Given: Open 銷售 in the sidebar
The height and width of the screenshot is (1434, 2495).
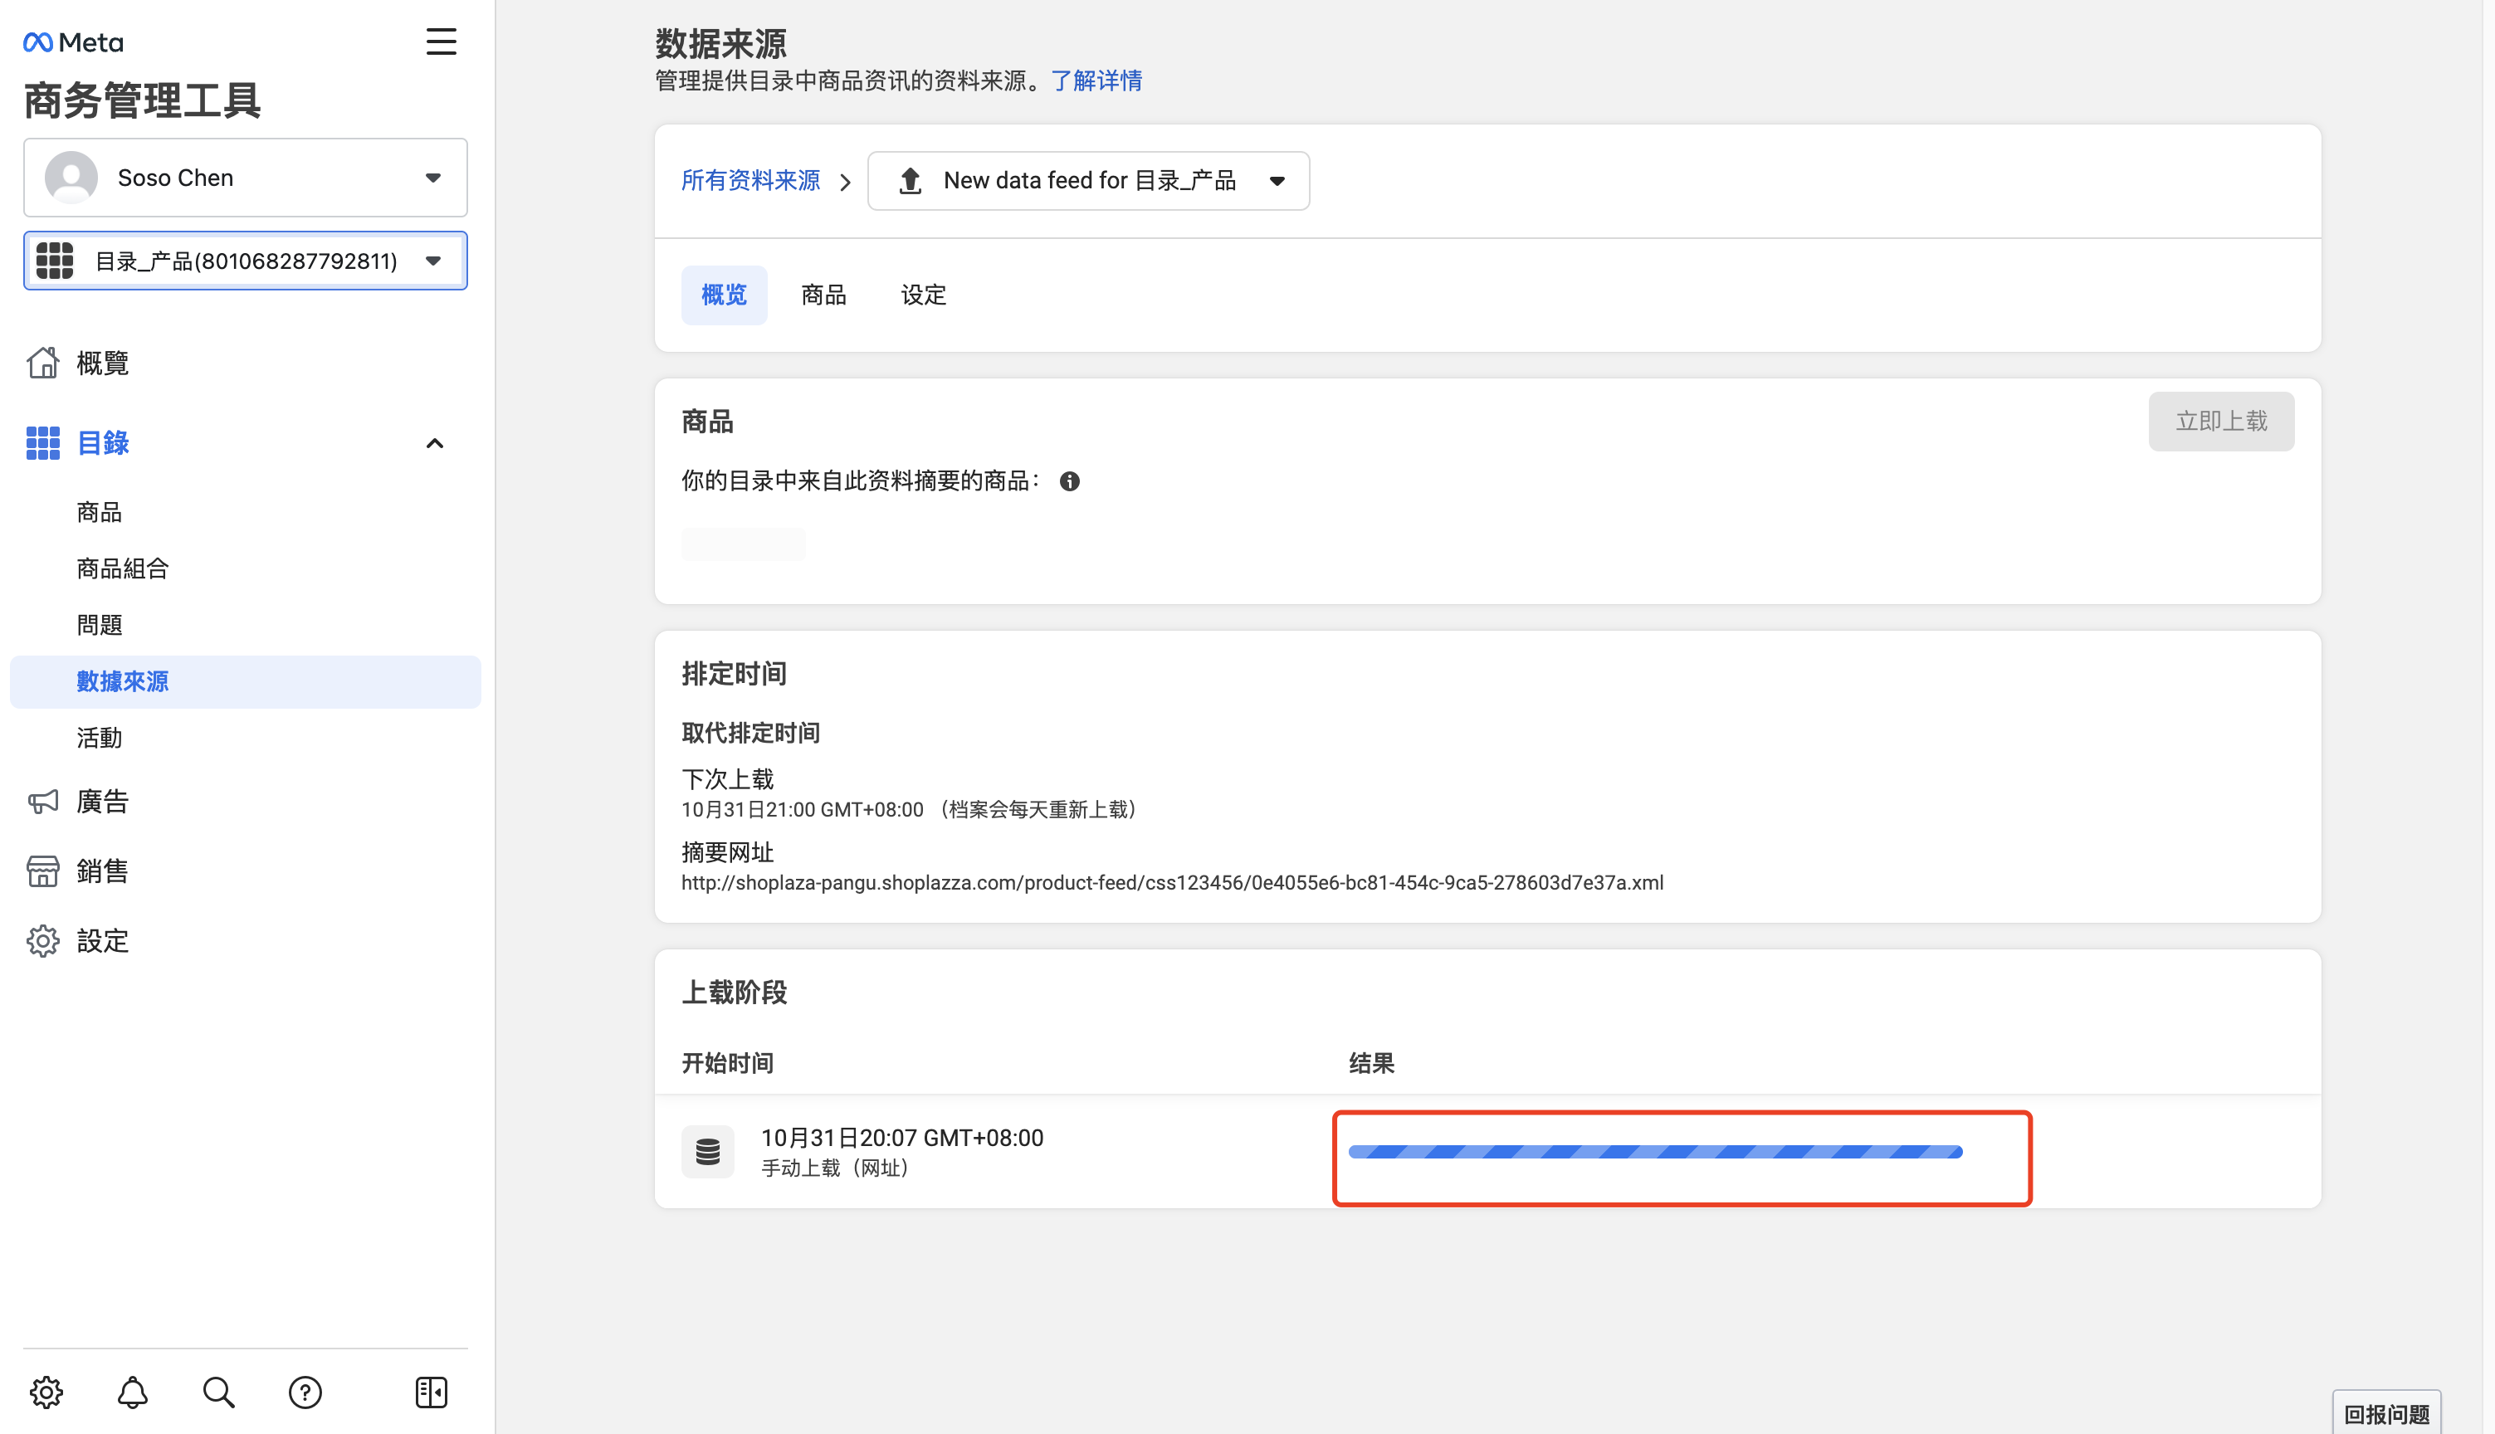Looking at the screenshot, I should coord(102,871).
